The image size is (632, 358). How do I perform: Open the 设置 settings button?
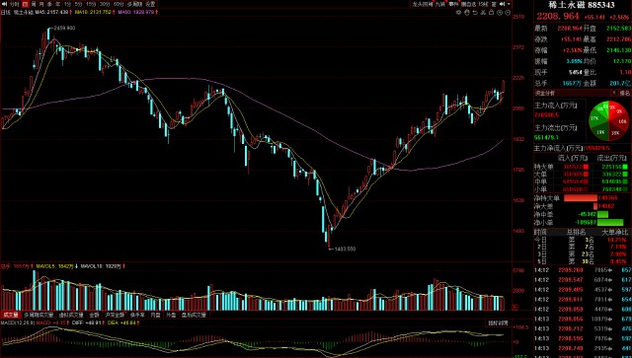pos(150,4)
